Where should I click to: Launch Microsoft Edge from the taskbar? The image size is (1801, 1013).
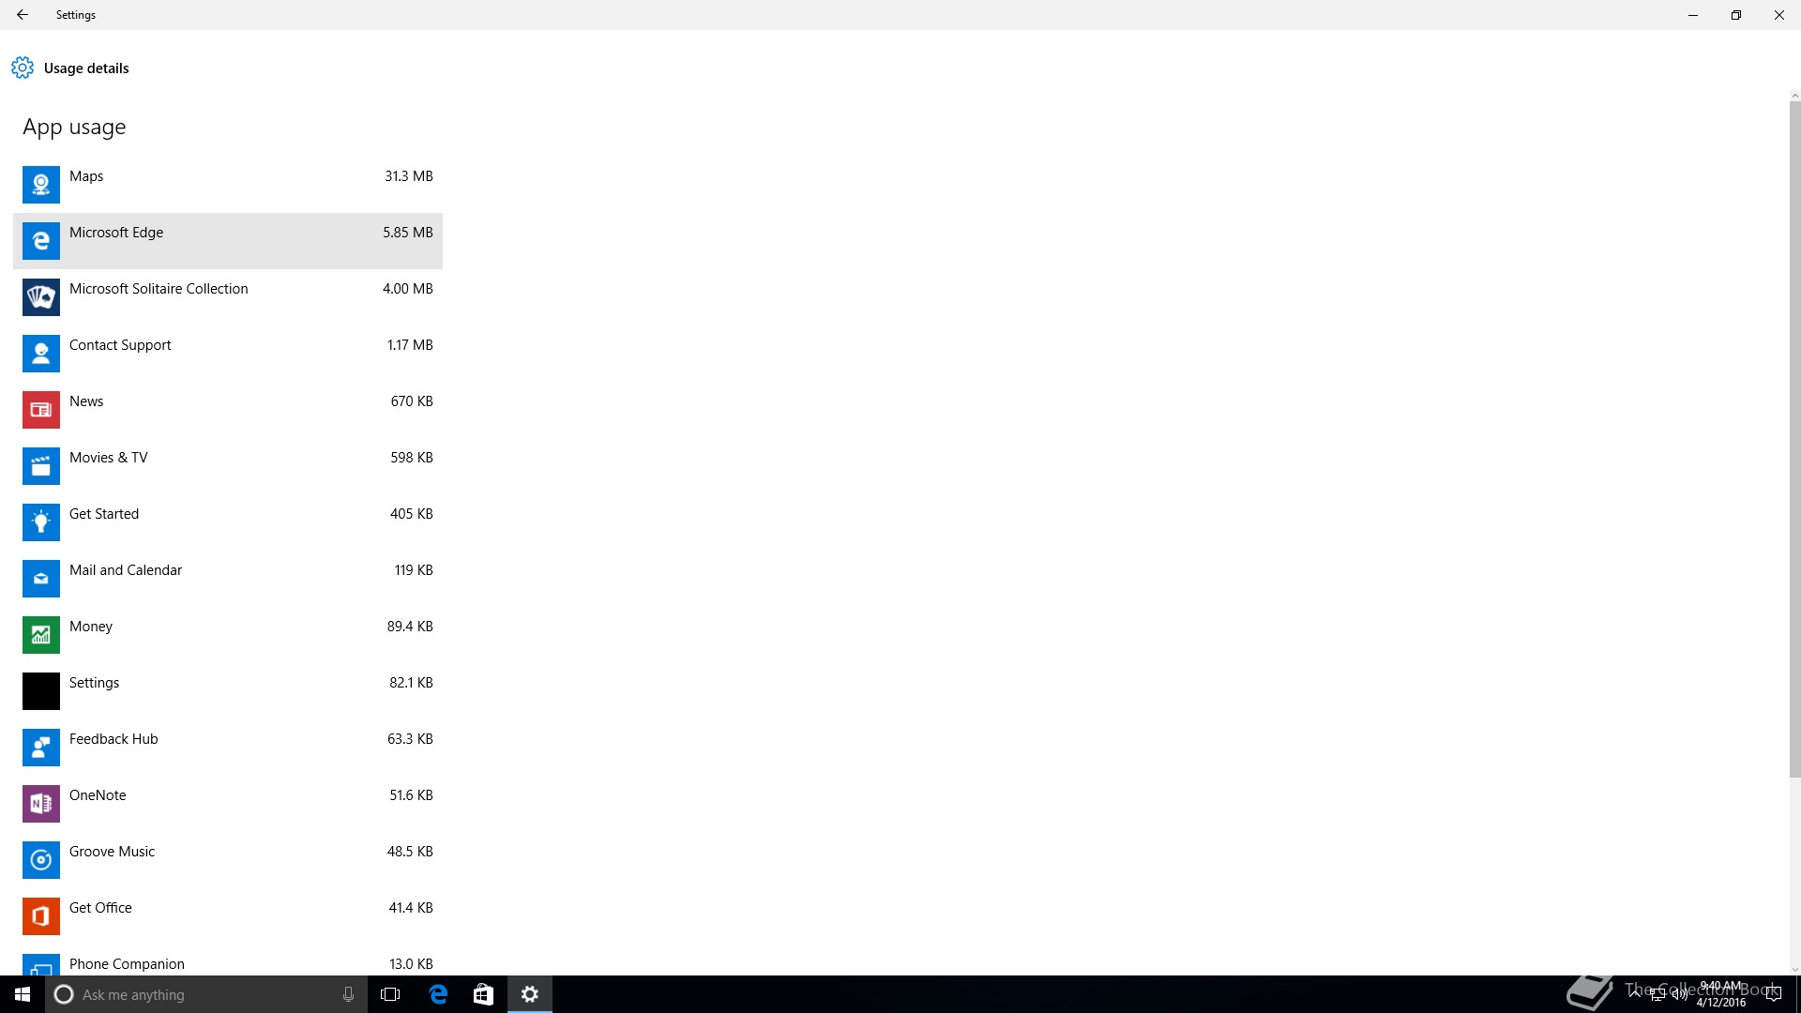click(438, 994)
